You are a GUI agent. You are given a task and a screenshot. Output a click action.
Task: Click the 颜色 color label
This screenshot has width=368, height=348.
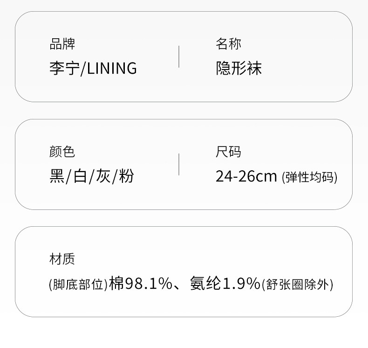(x=62, y=152)
